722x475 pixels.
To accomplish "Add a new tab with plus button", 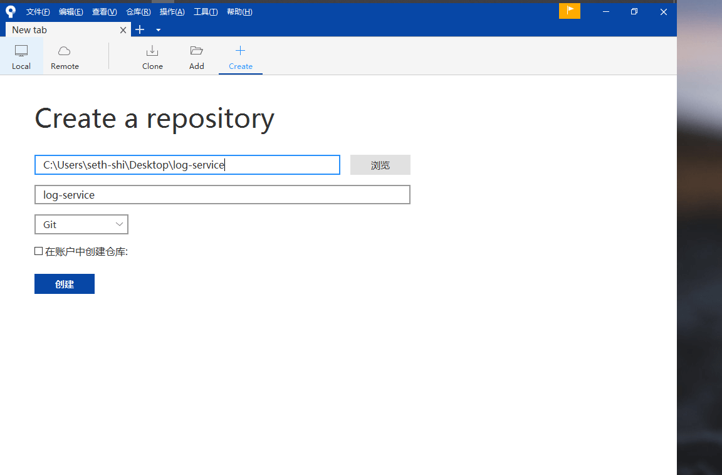I will [140, 30].
